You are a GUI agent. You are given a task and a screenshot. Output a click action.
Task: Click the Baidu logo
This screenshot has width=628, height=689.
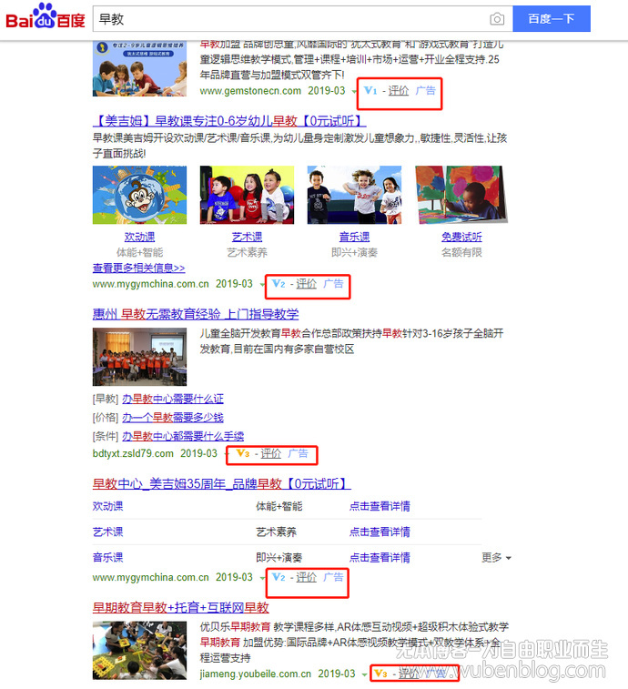tap(46, 16)
